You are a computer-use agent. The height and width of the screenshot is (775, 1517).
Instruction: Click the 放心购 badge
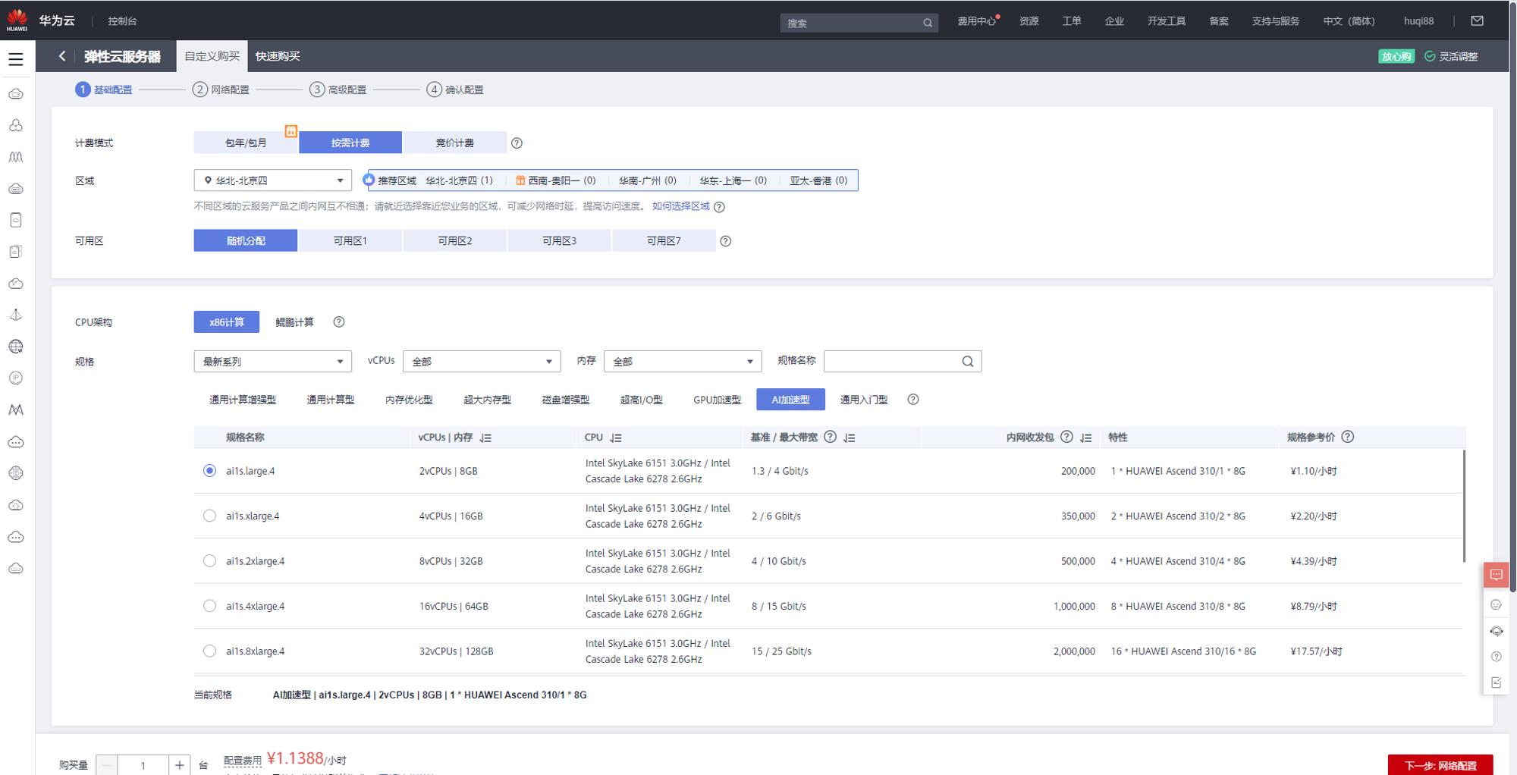(x=1396, y=56)
